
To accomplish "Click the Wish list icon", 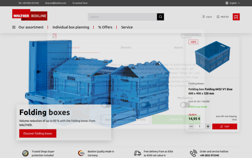I will coord(218,16).
